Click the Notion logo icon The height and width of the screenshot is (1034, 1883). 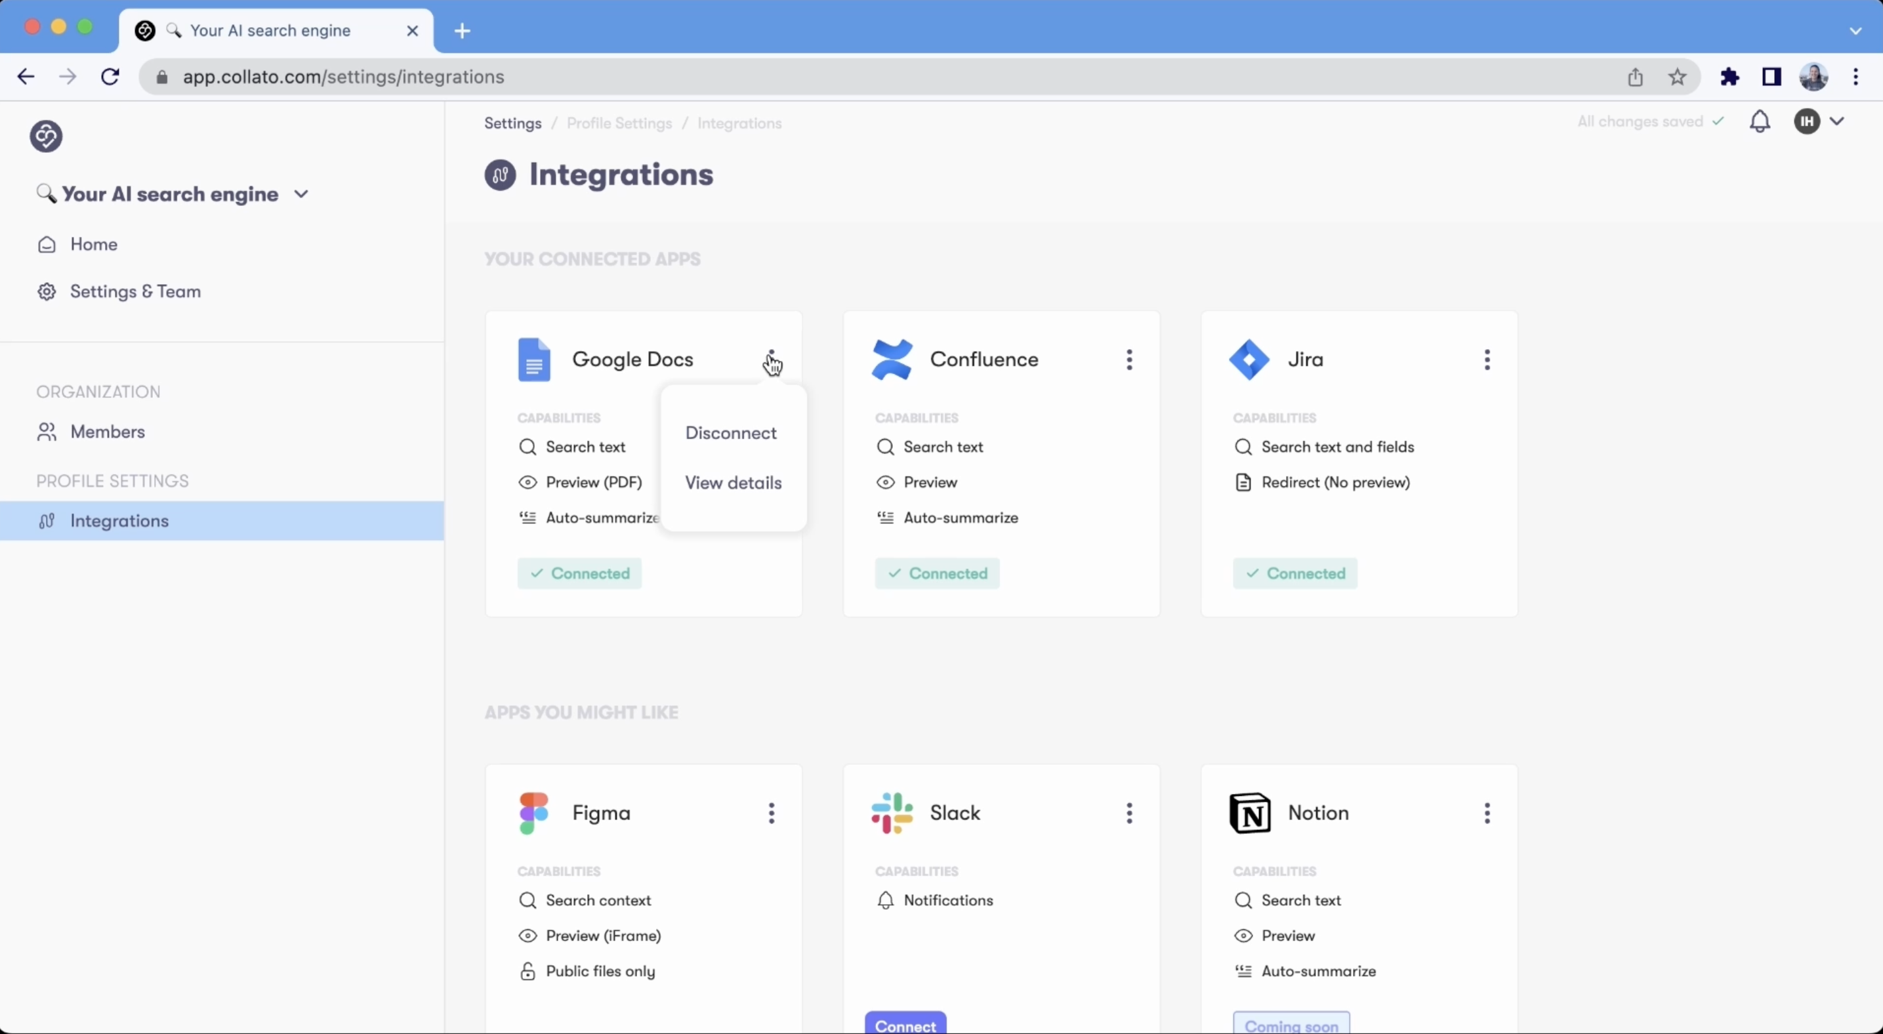(x=1249, y=813)
